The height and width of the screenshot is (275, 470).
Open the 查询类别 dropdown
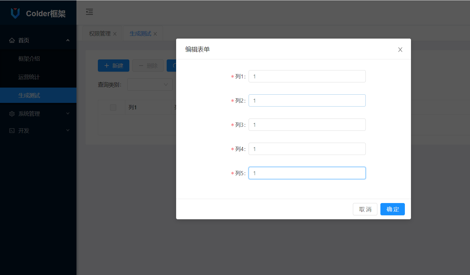coord(150,84)
